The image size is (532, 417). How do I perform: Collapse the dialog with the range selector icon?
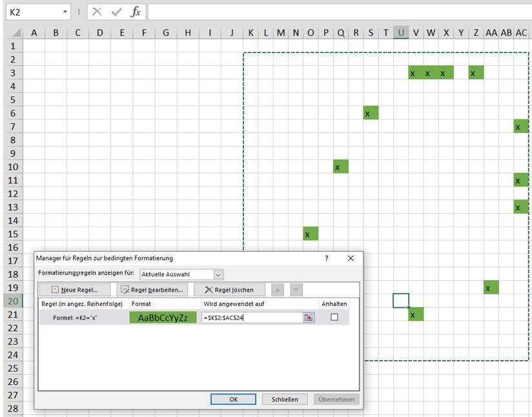click(309, 318)
